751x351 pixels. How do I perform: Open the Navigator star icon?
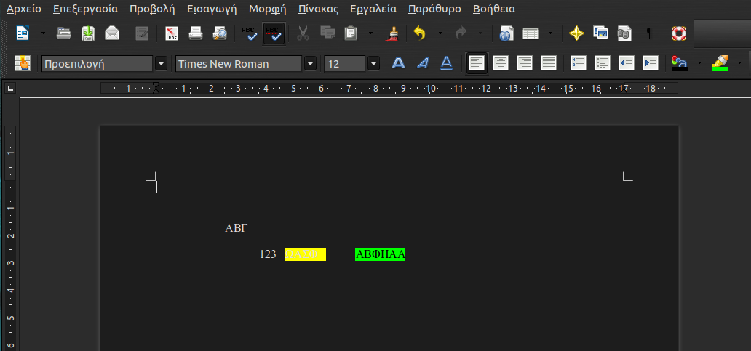click(576, 33)
